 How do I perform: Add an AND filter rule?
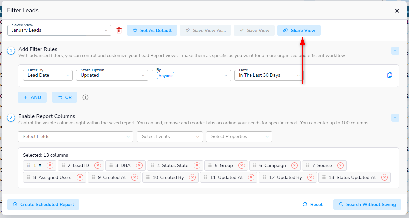[32, 97]
